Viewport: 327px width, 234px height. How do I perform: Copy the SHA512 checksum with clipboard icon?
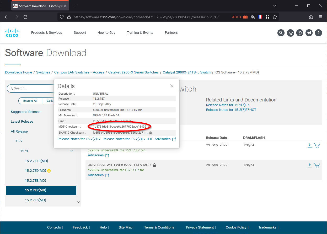tap(151, 133)
